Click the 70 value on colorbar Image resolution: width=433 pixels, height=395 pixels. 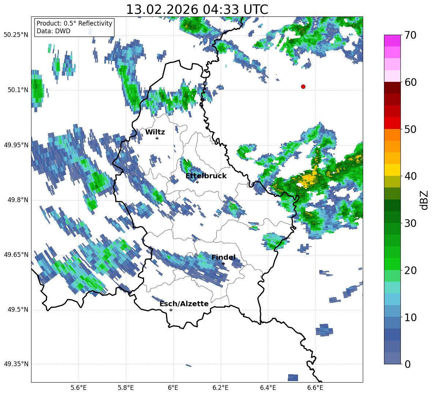pos(410,35)
